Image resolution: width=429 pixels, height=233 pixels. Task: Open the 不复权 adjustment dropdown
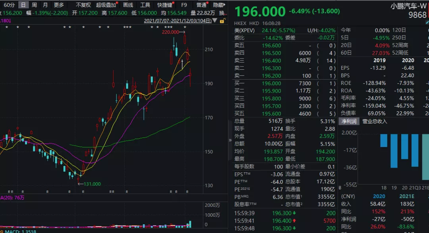[83, 5]
